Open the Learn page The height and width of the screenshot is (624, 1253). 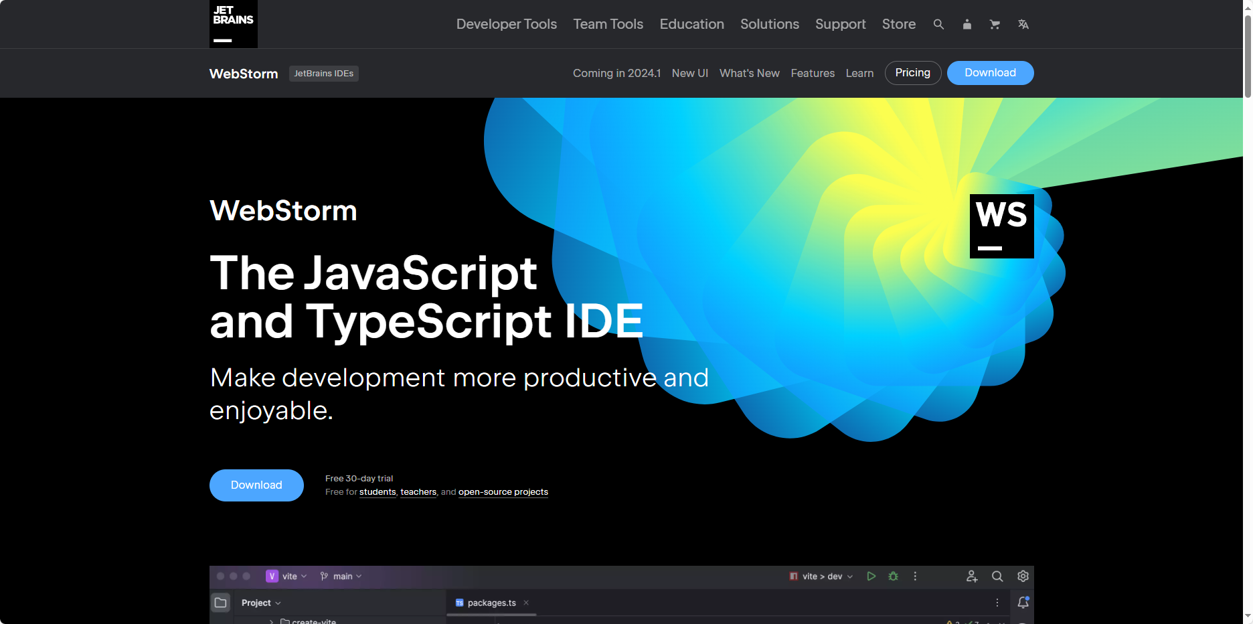(x=859, y=73)
